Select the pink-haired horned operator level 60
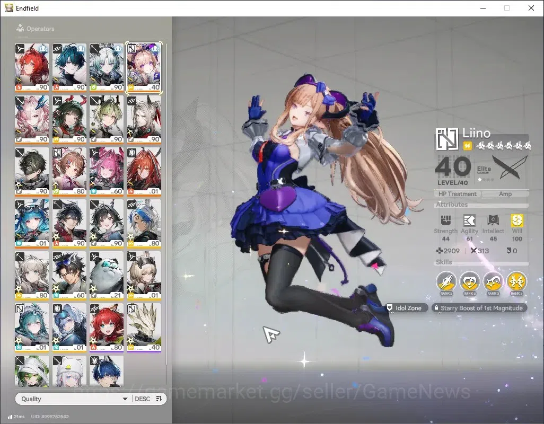The image size is (544, 424). pos(107,171)
